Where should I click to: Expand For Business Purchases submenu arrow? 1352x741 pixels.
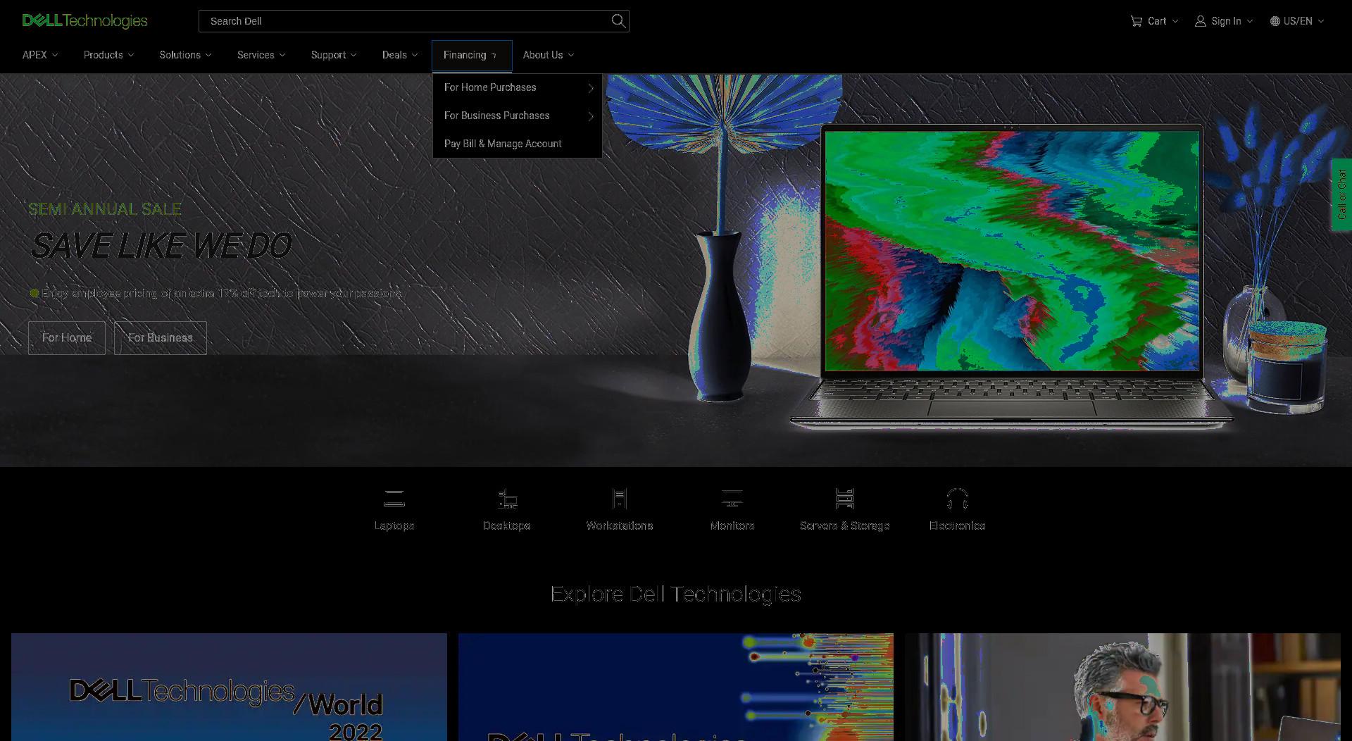tap(591, 116)
